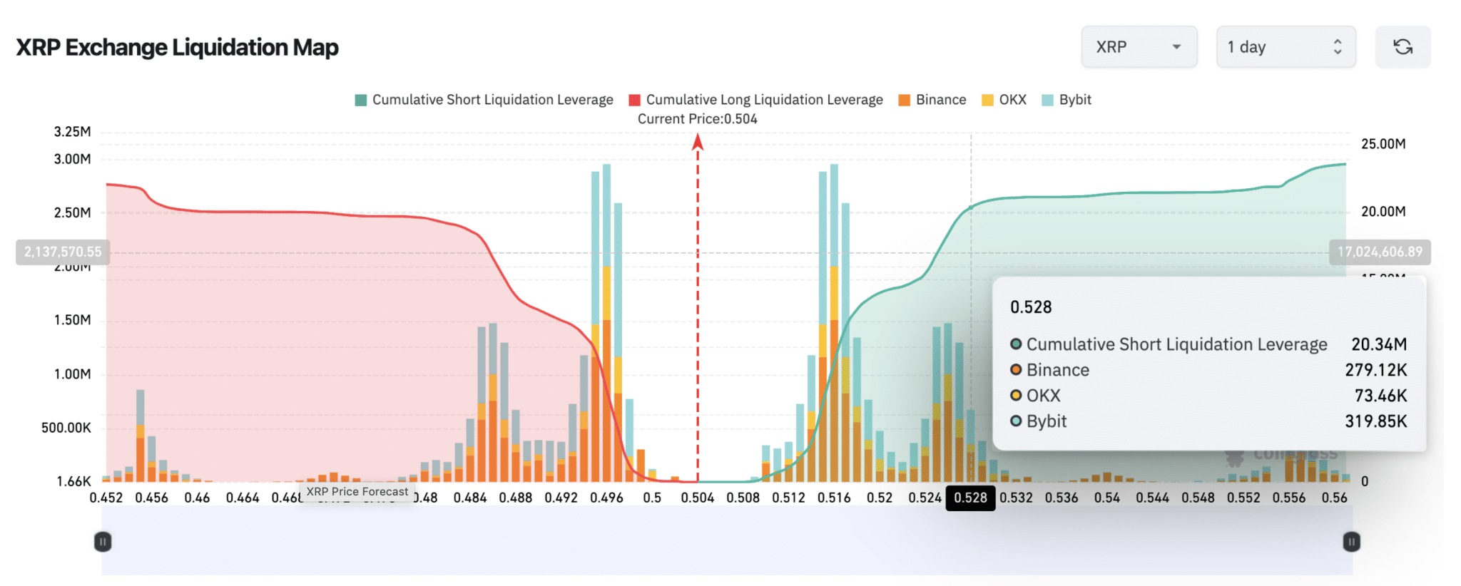
Task: Toggle the OKX legend series
Action: [1004, 100]
